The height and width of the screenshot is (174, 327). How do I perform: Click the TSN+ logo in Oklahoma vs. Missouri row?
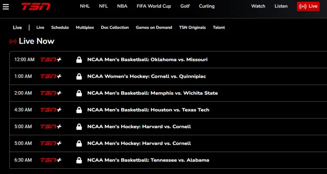(51, 60)
